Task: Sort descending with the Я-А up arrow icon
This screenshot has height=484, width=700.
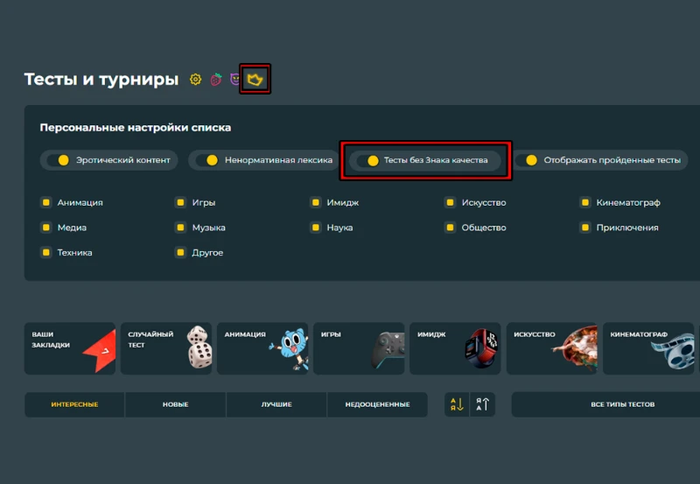Action: coord(483,404)
